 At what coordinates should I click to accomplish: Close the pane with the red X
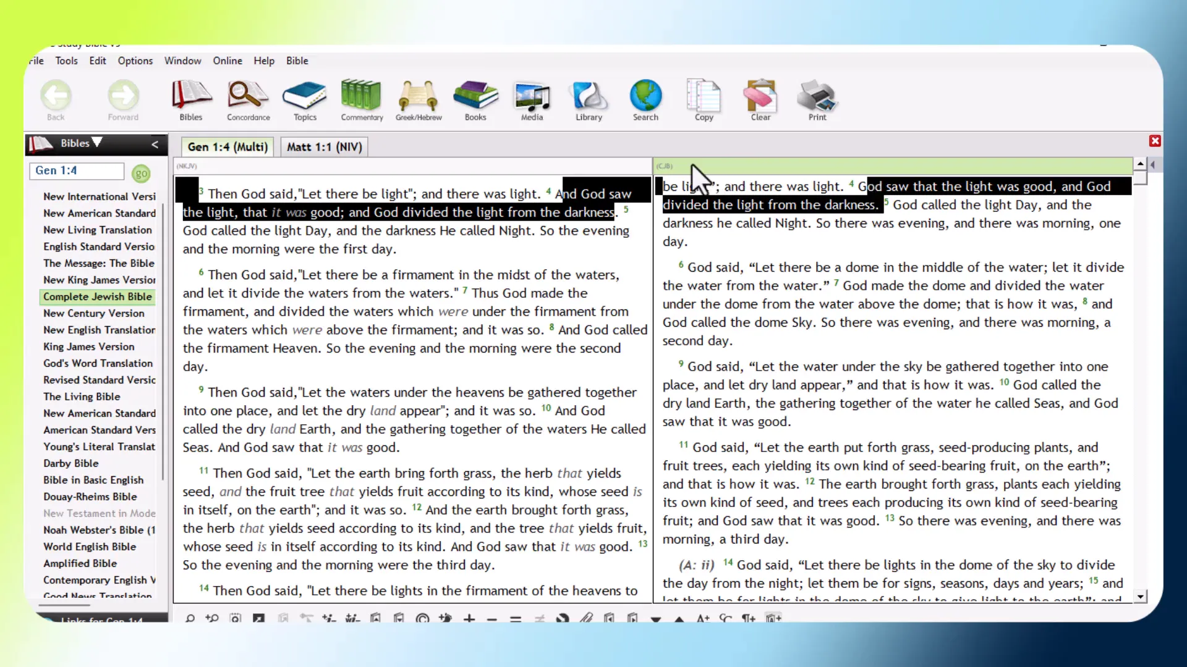point(1155,141)
